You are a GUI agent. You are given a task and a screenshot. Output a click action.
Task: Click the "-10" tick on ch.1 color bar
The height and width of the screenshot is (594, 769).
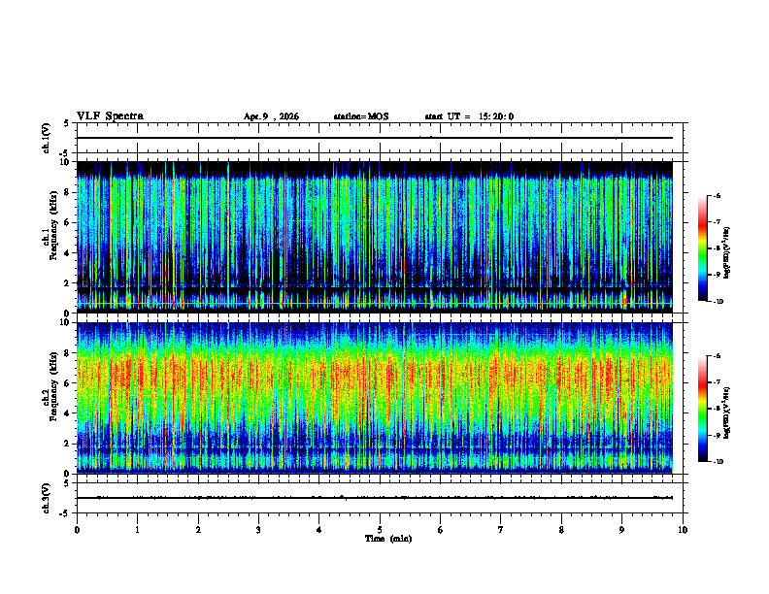click(x=718, y=302)
